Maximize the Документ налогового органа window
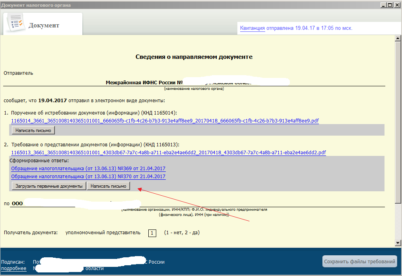The image size is (402, 276). (390, 5)
